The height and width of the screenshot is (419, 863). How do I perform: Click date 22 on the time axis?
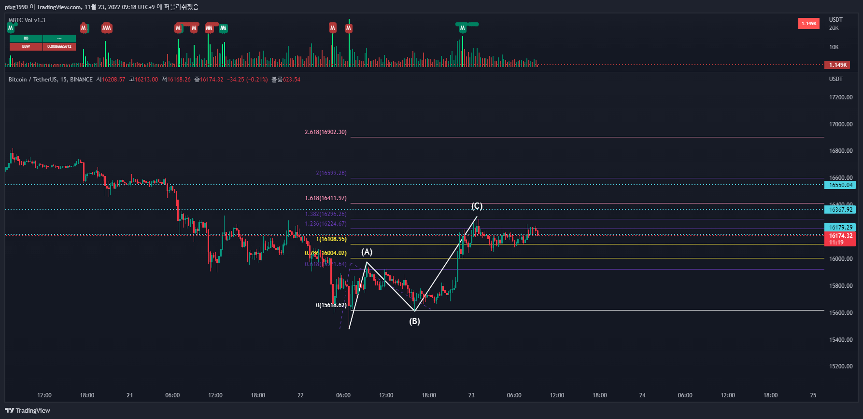(x=300, y=395)
